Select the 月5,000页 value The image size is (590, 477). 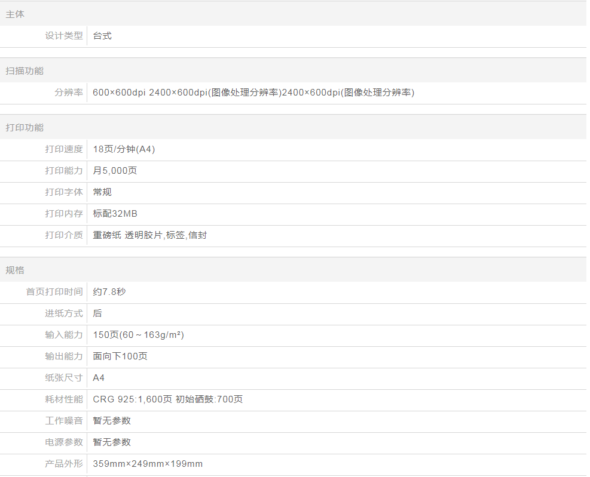click(115, 171)
